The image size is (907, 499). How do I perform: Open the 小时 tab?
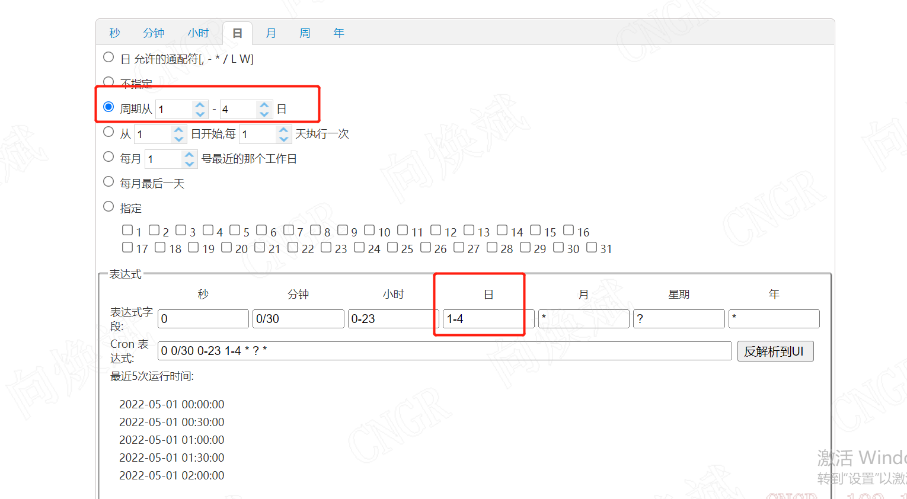tap(199, 33)
